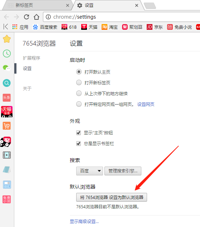The image size is (200, 227).
Task: Open 关于 in the left menu
Action: tap(27, 88)
